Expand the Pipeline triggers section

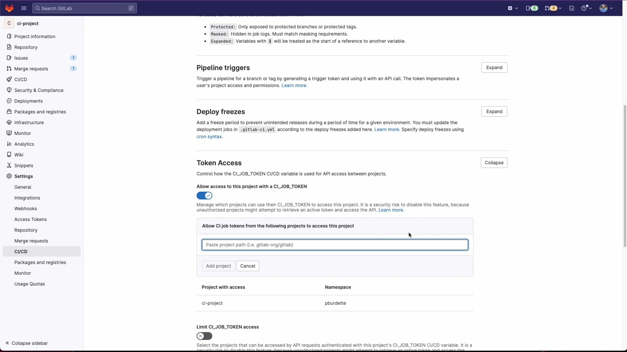494,67
